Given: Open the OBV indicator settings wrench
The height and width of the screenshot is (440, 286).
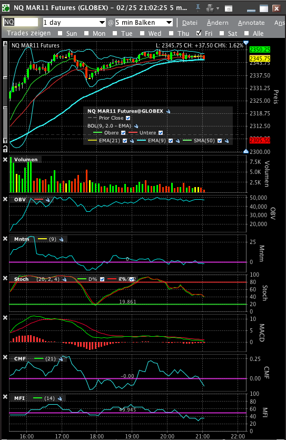Looking at the screenshot, I should (x=47, y=200).
